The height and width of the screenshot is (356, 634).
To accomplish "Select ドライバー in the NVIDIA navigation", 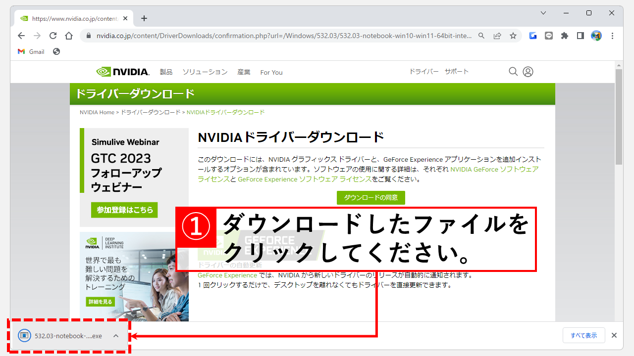I will tap(424, 71).
